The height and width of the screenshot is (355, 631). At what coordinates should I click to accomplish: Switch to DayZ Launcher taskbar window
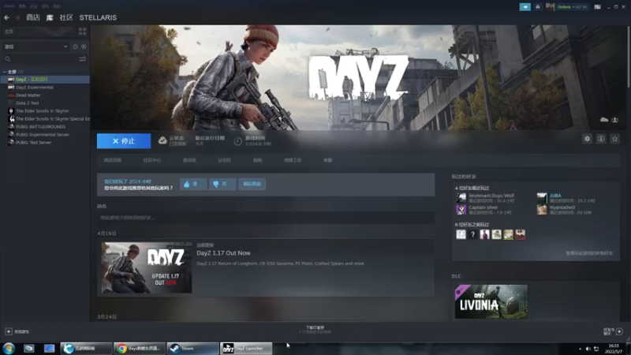246,348
